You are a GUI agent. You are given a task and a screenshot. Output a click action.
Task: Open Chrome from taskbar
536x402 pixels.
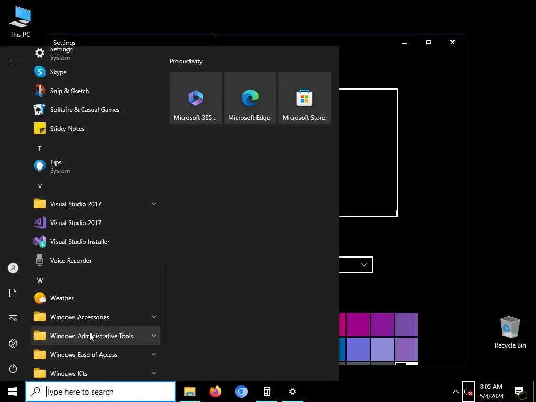click(x=241, y=392)
